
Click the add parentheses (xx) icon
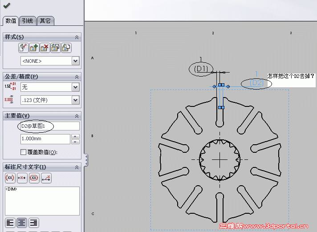click(x=10, y=178)
